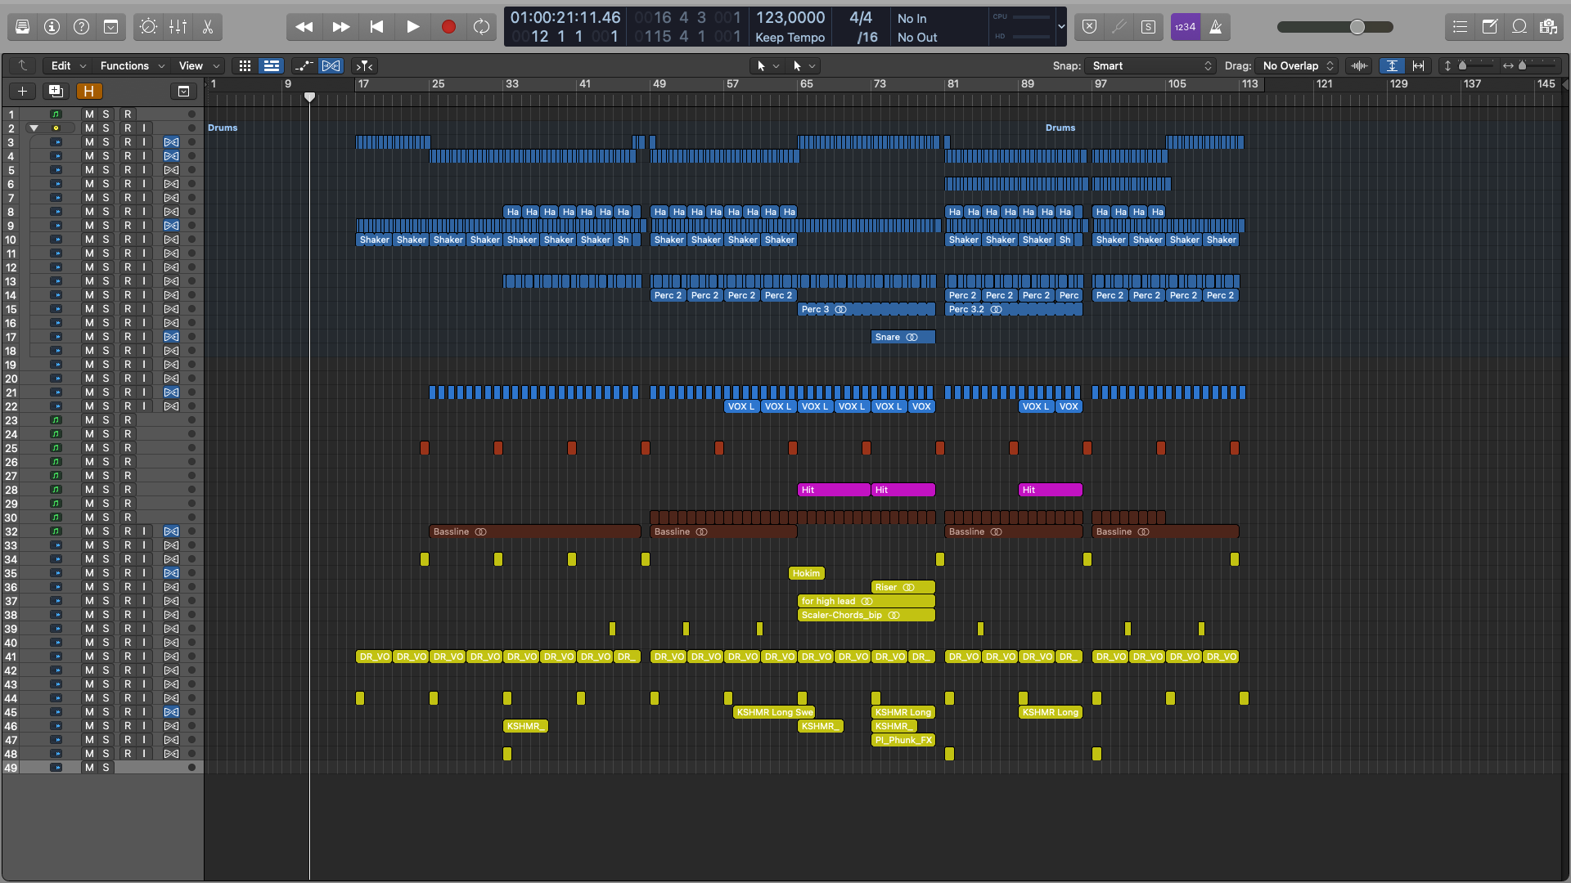1571x883 pixels.
Task: Select the Snare region on track 17
Action: point(903,337)
